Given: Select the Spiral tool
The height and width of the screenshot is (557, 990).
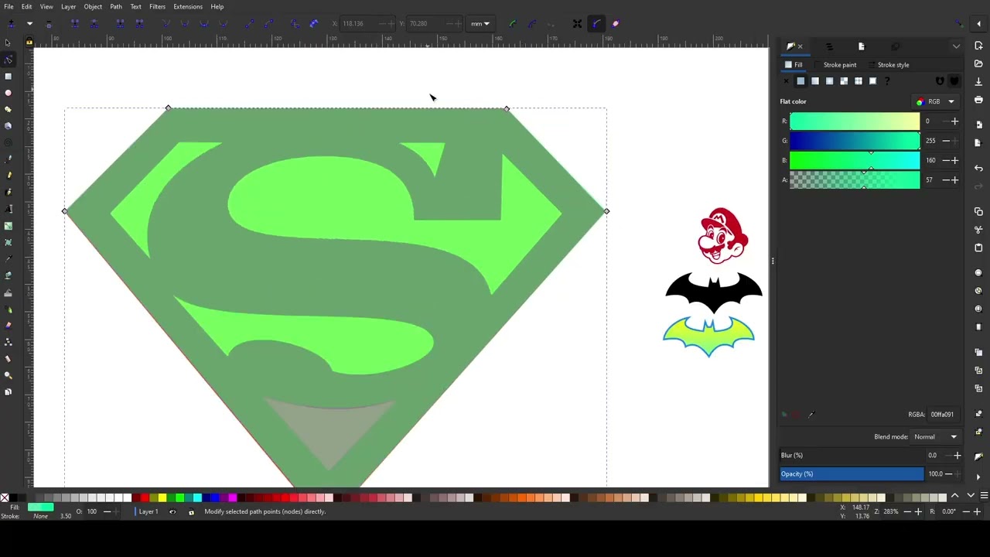Looking at the screenshot, I should pyautogui.click(x=9, y=142).
